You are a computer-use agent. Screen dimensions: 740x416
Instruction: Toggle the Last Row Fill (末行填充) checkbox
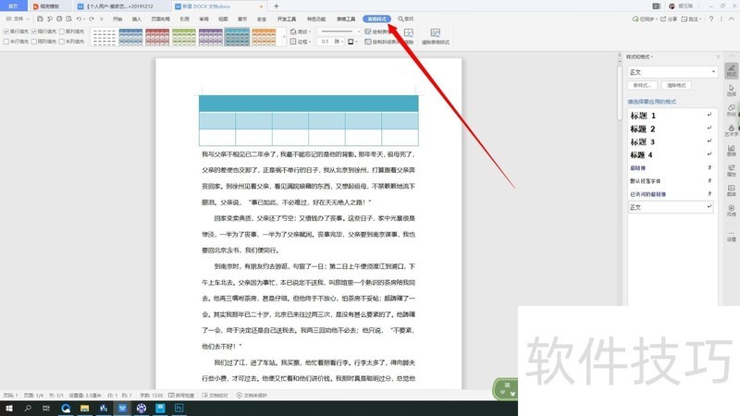click(x=6, y=42)
